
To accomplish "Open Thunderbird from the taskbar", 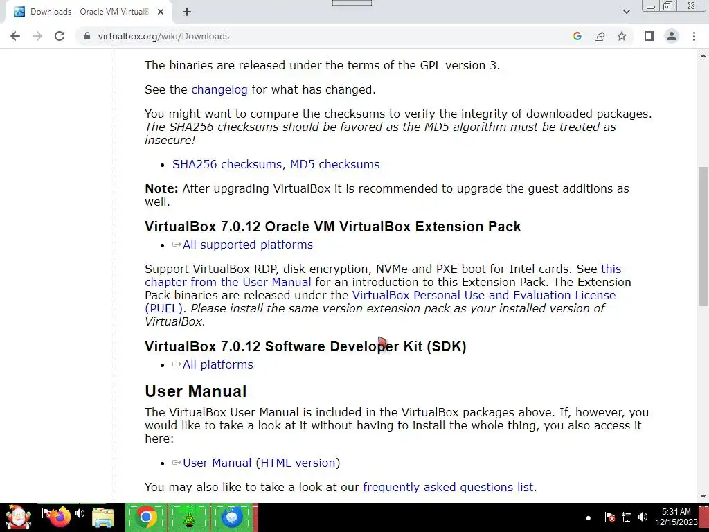I will point(232,517).
